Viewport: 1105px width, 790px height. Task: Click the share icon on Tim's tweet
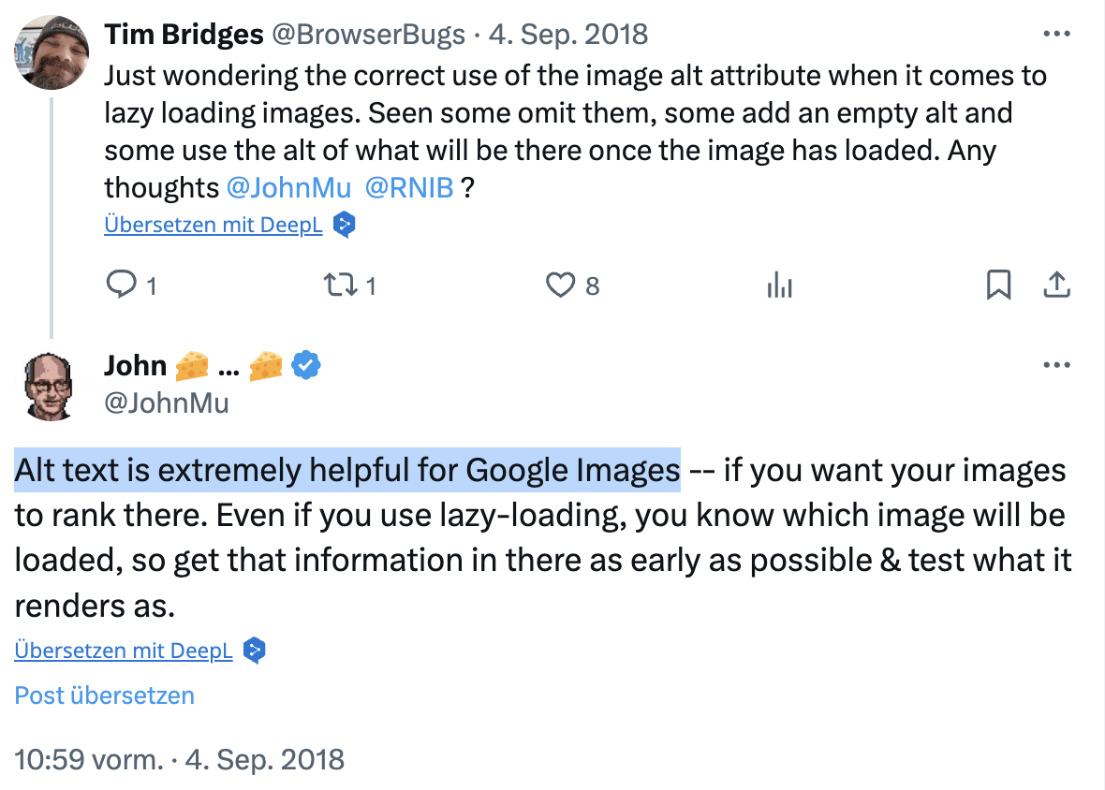click(x=1056, y=285)
